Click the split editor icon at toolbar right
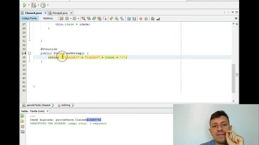Viewport: 259px width, 145px height. 236,19
